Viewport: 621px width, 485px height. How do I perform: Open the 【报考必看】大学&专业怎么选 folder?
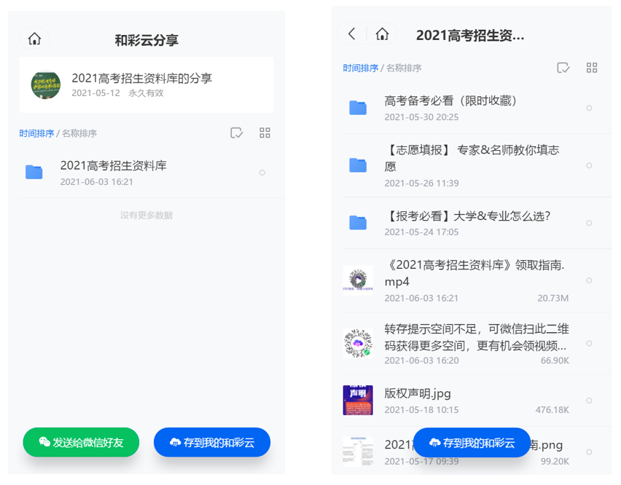pyautogui.click(x=466, y=216)
